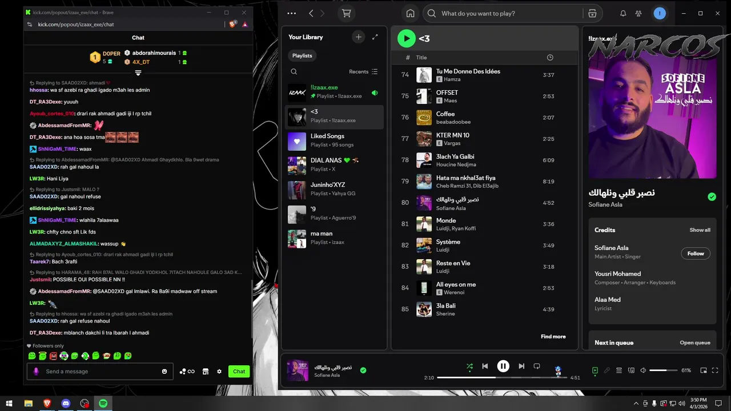
Task: Go back with Spotify left chevron
Action: tap(311, 13)
